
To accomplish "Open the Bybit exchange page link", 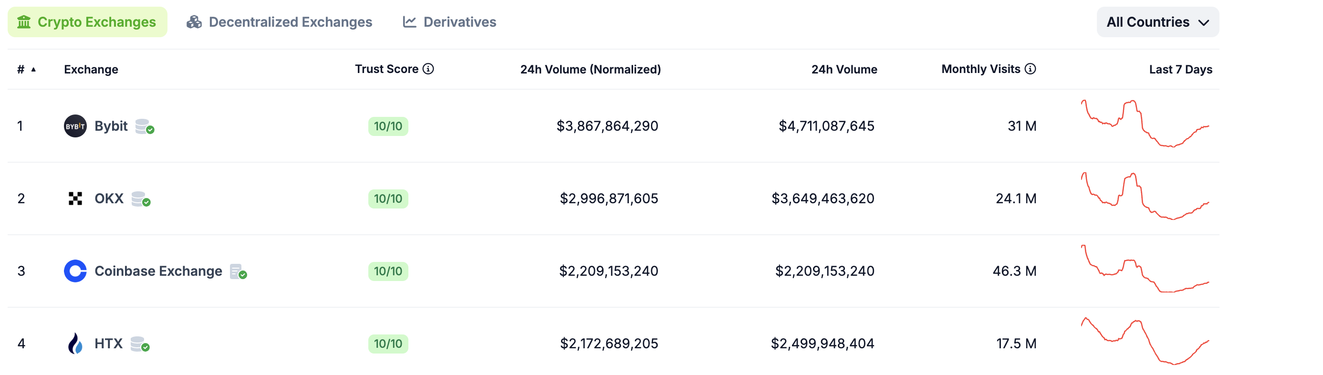I will point(111,125).
